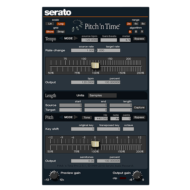Set range to 8x
The image size is (190, 190).
[x=143, y=24]
